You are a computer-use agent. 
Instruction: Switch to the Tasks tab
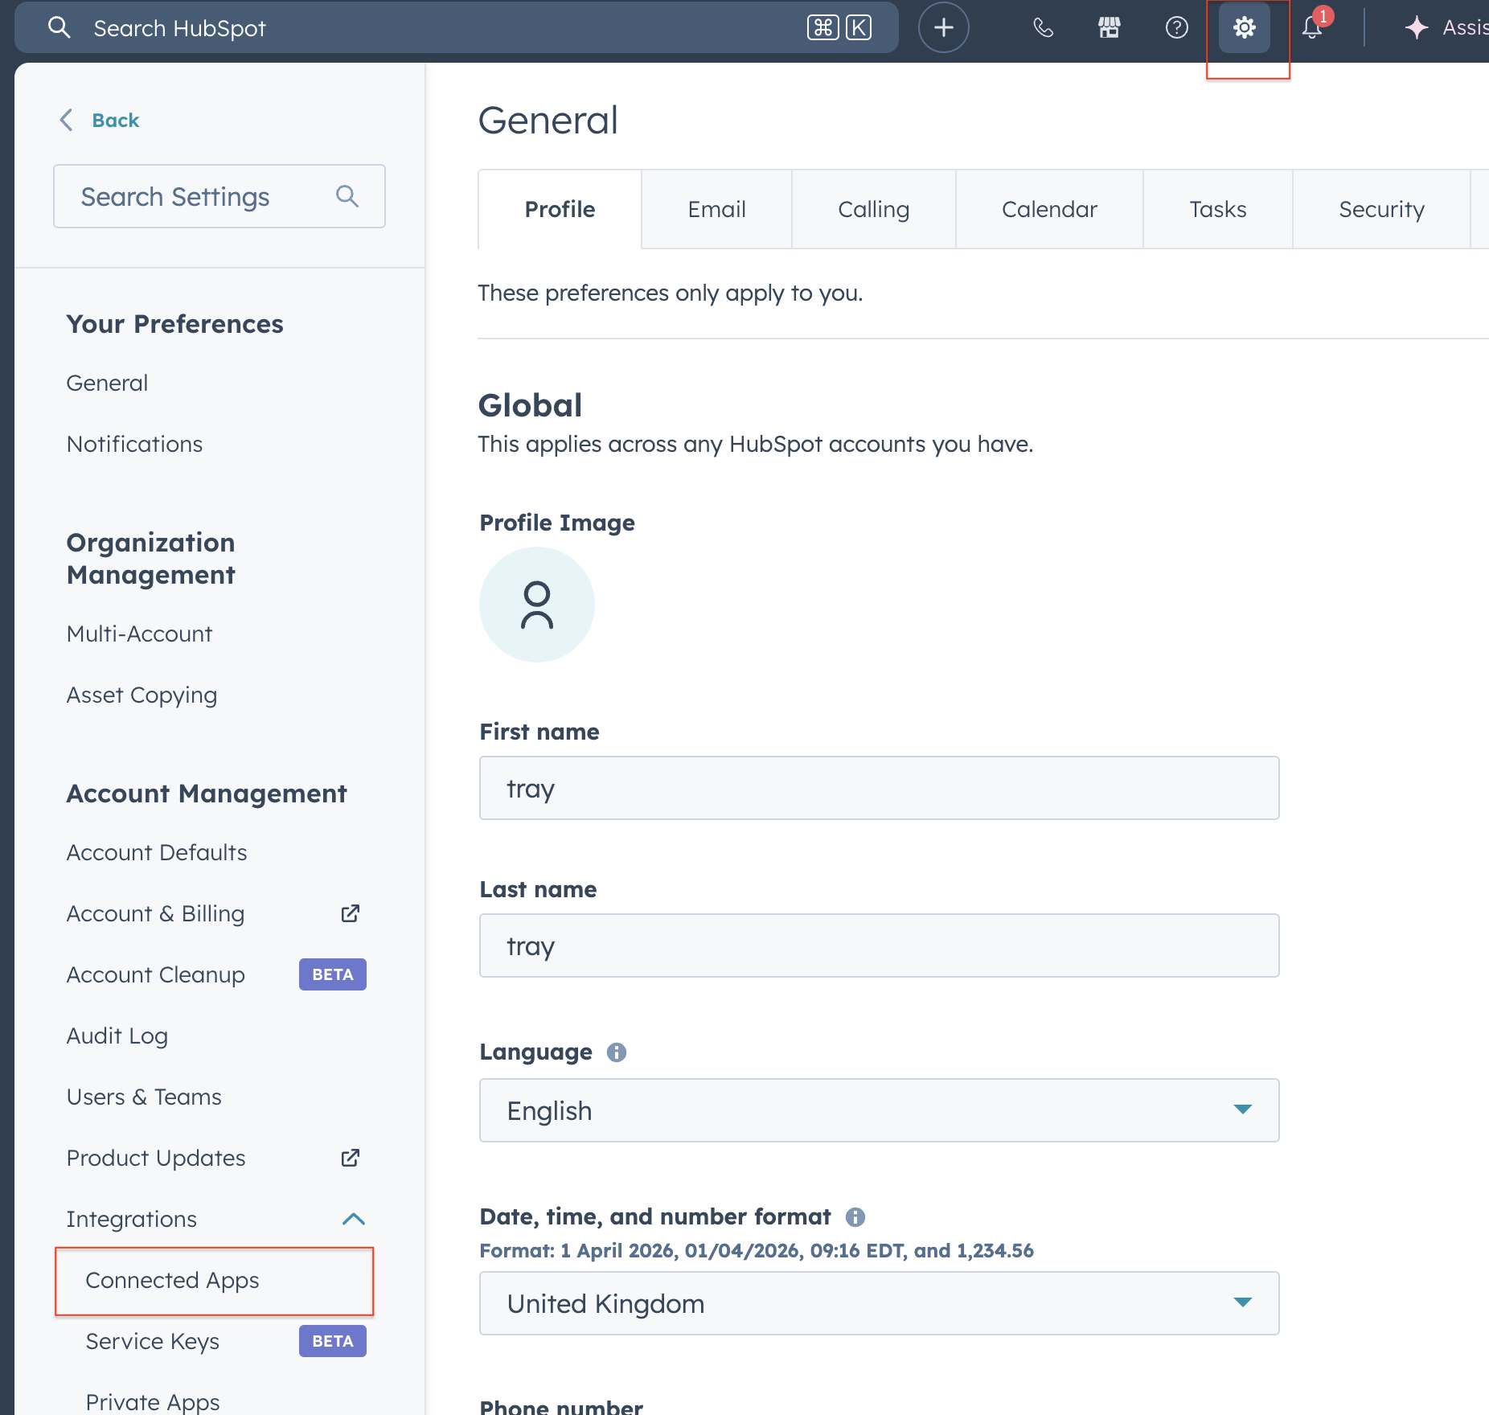click(x=1216, y=209)
